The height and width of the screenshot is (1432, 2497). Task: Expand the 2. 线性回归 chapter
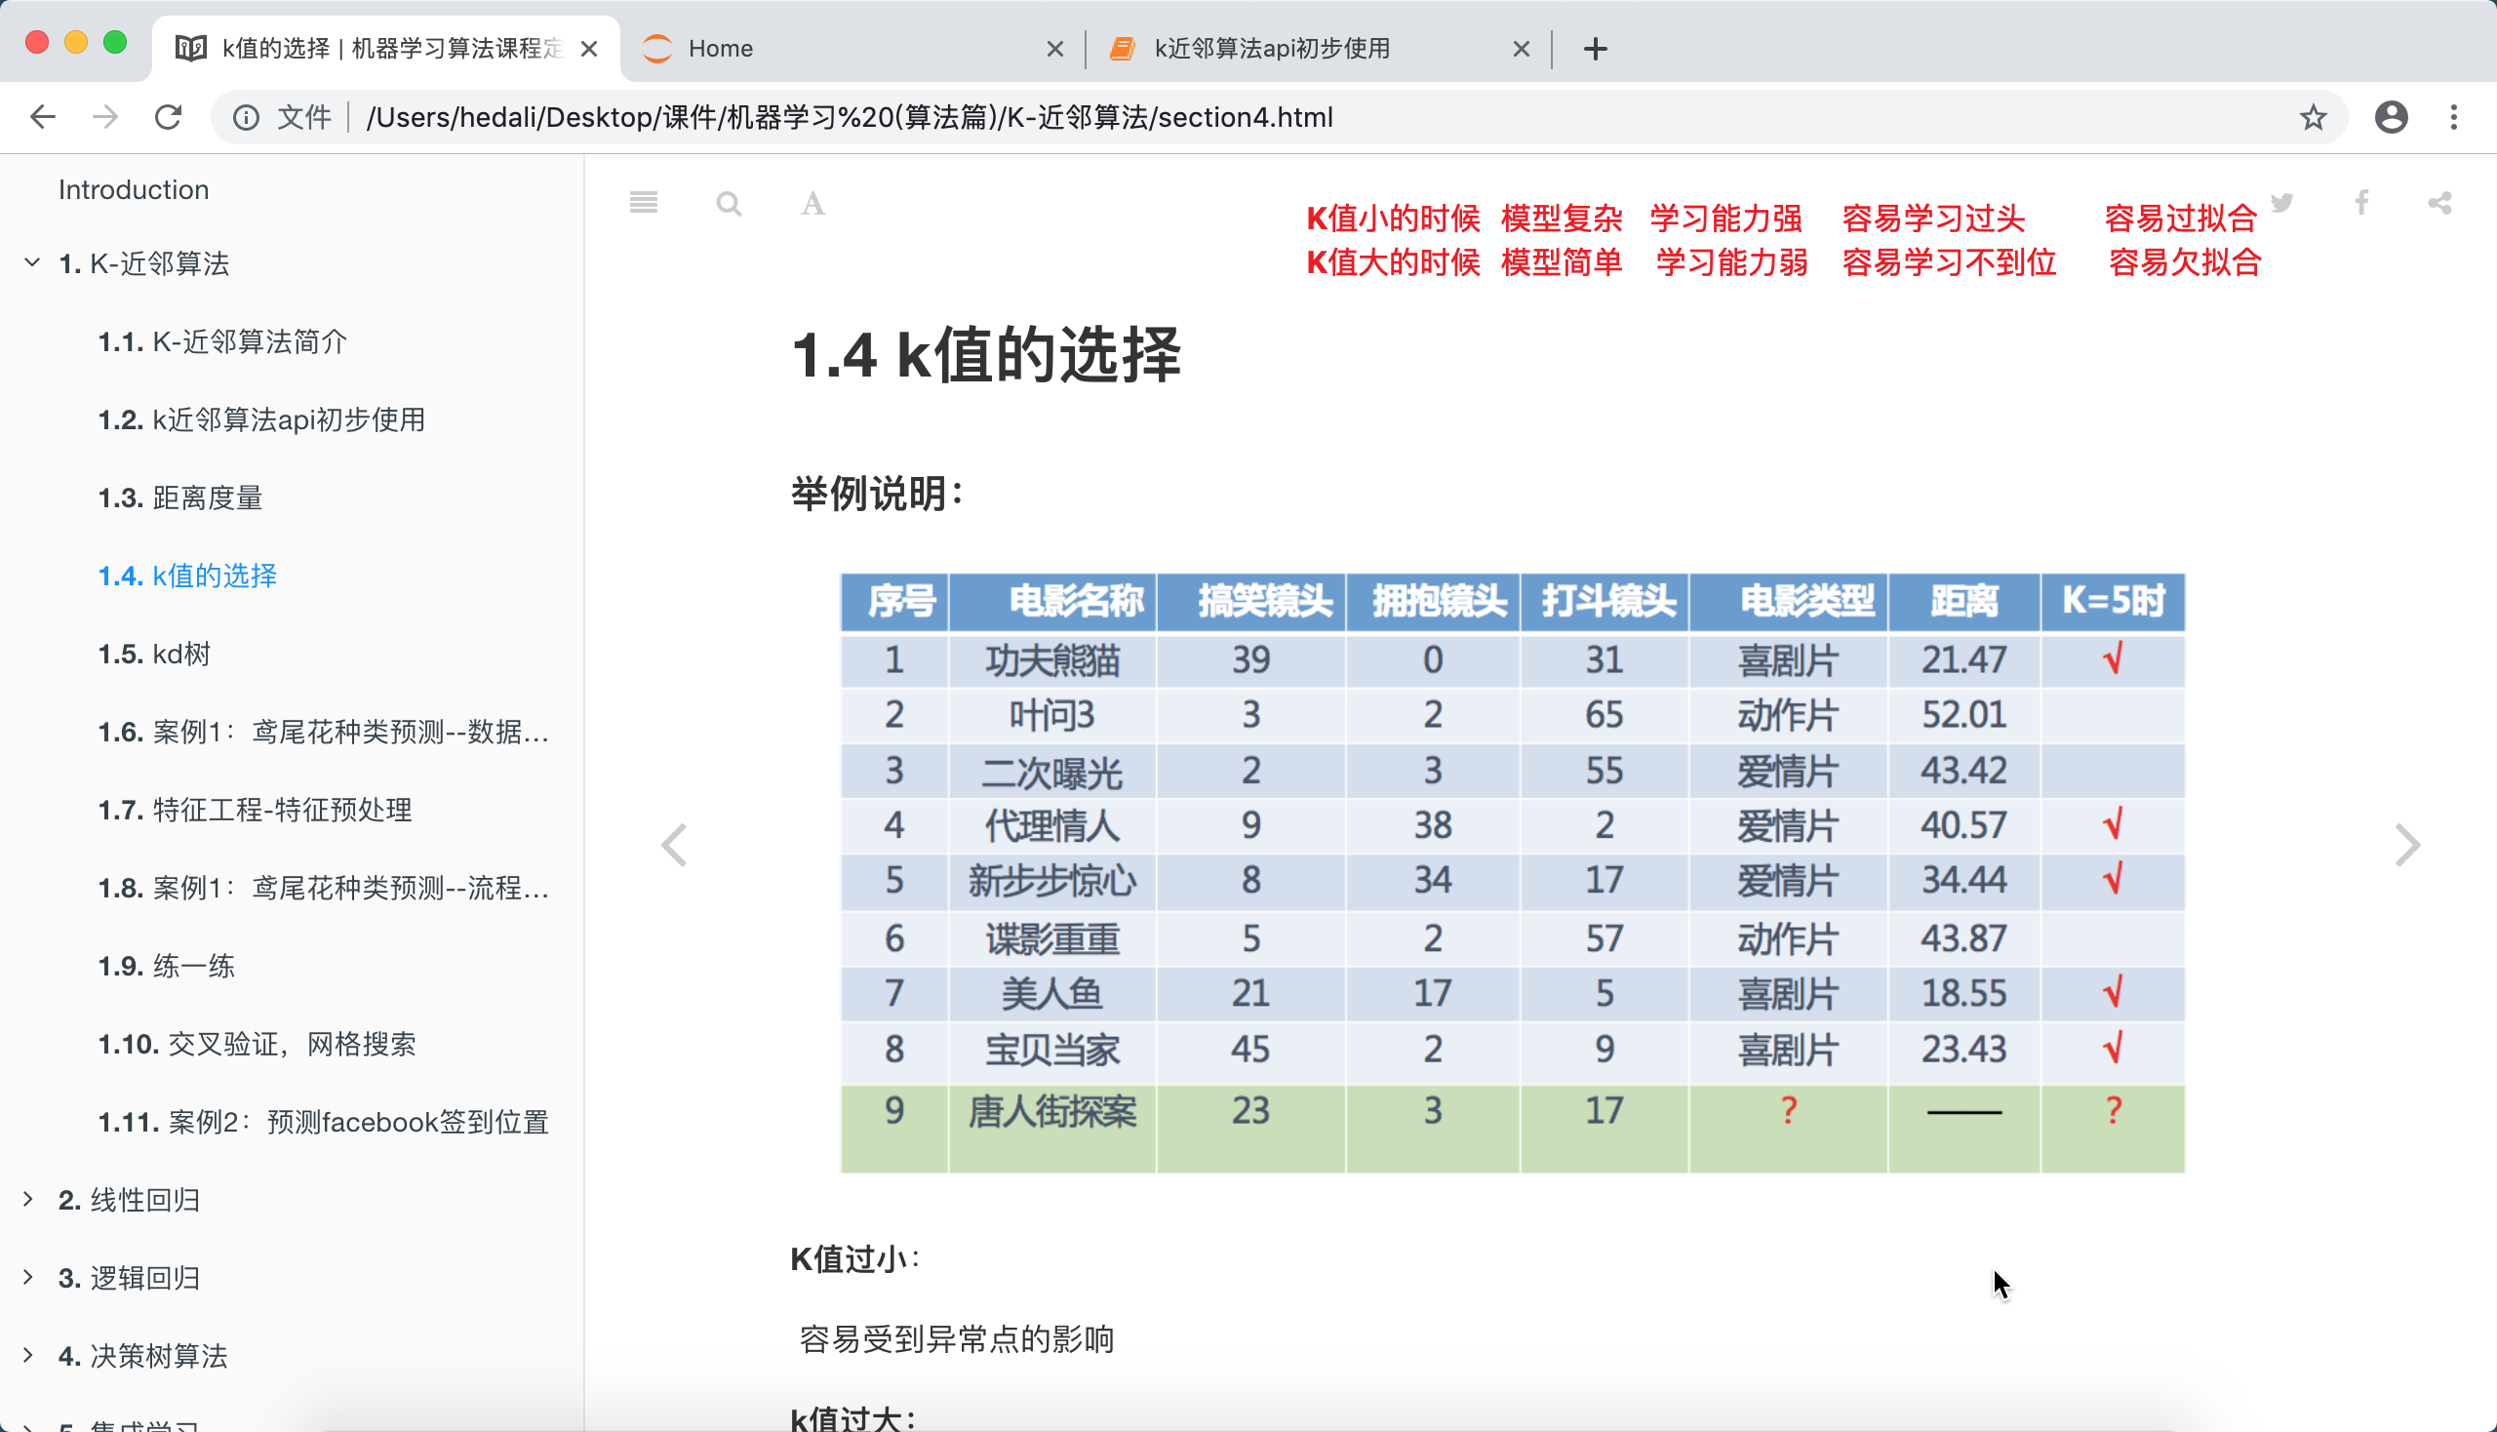pos(28,1199)
